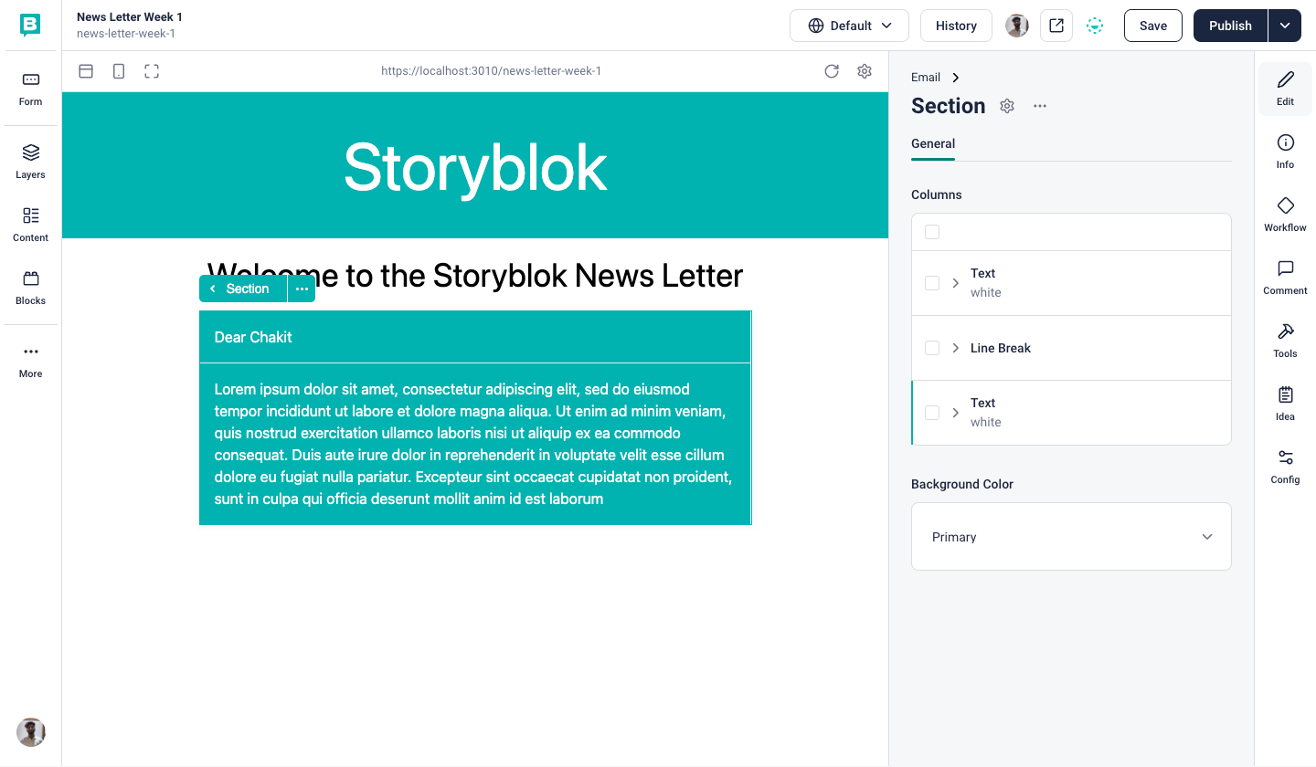Open the Background Color Primary dropdown
The image size is (1316, 767).
click(1071, 537)
